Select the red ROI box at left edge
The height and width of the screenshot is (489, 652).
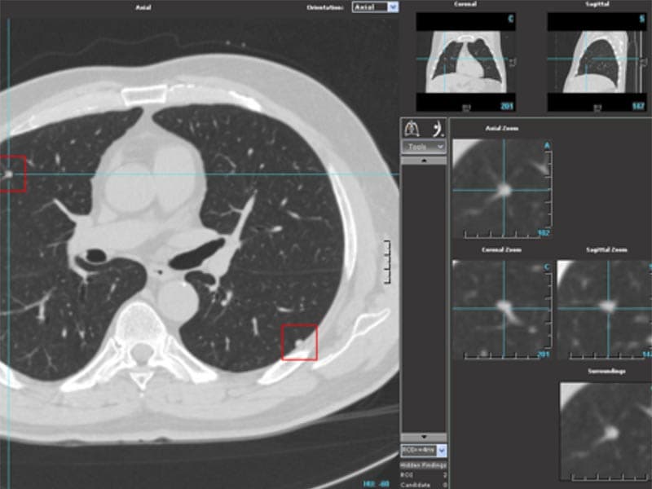pyautogui.click(x=12, y=174)
